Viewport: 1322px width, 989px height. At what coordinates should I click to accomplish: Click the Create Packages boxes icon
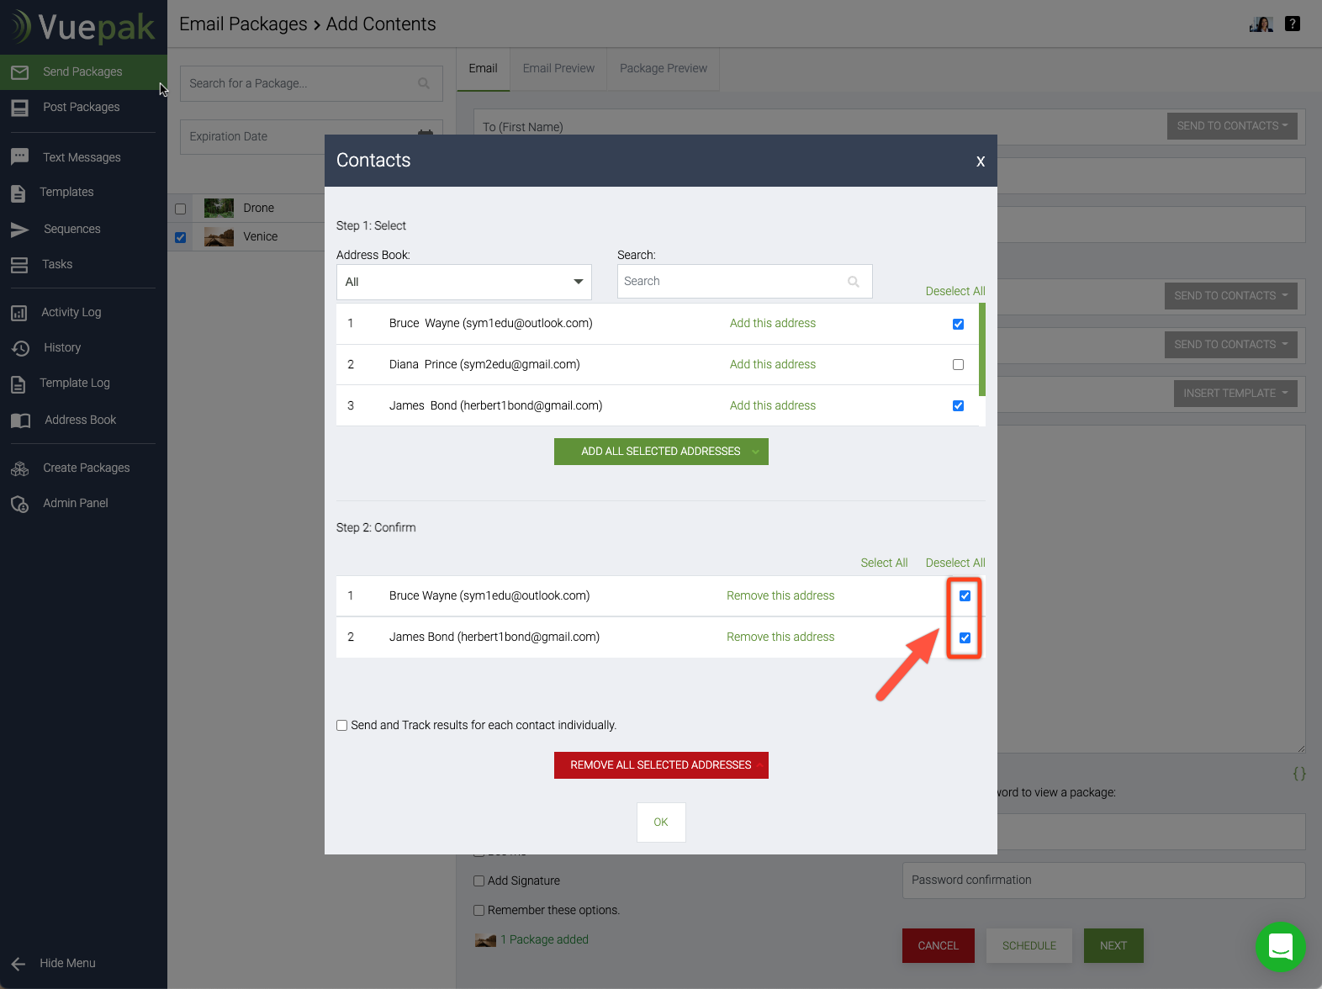click(x=20, y=468)
